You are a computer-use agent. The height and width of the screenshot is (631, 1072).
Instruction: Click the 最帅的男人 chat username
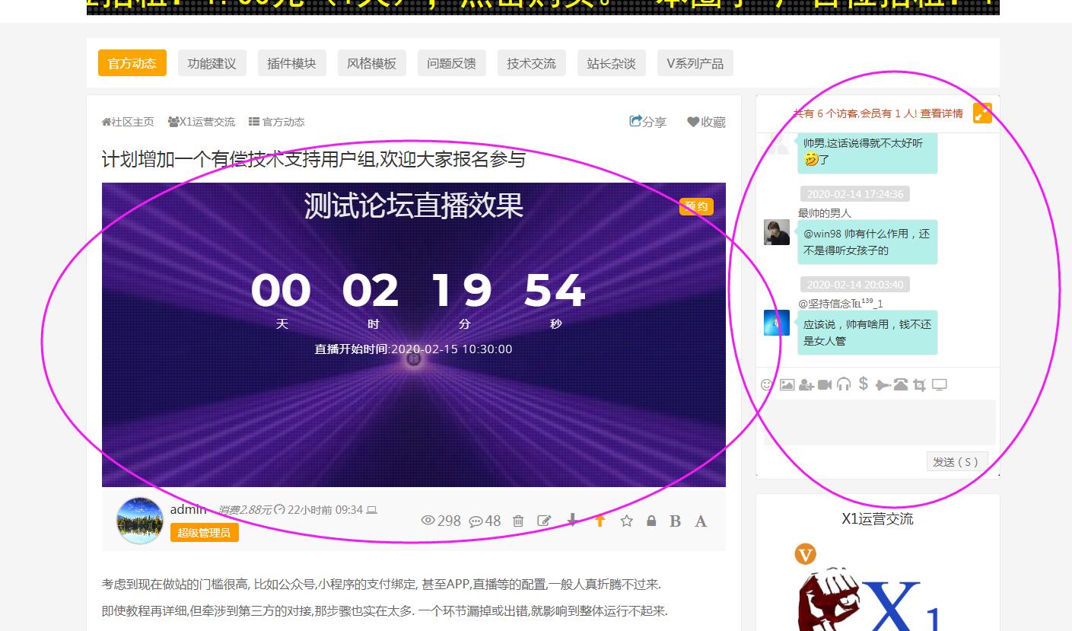825,213
